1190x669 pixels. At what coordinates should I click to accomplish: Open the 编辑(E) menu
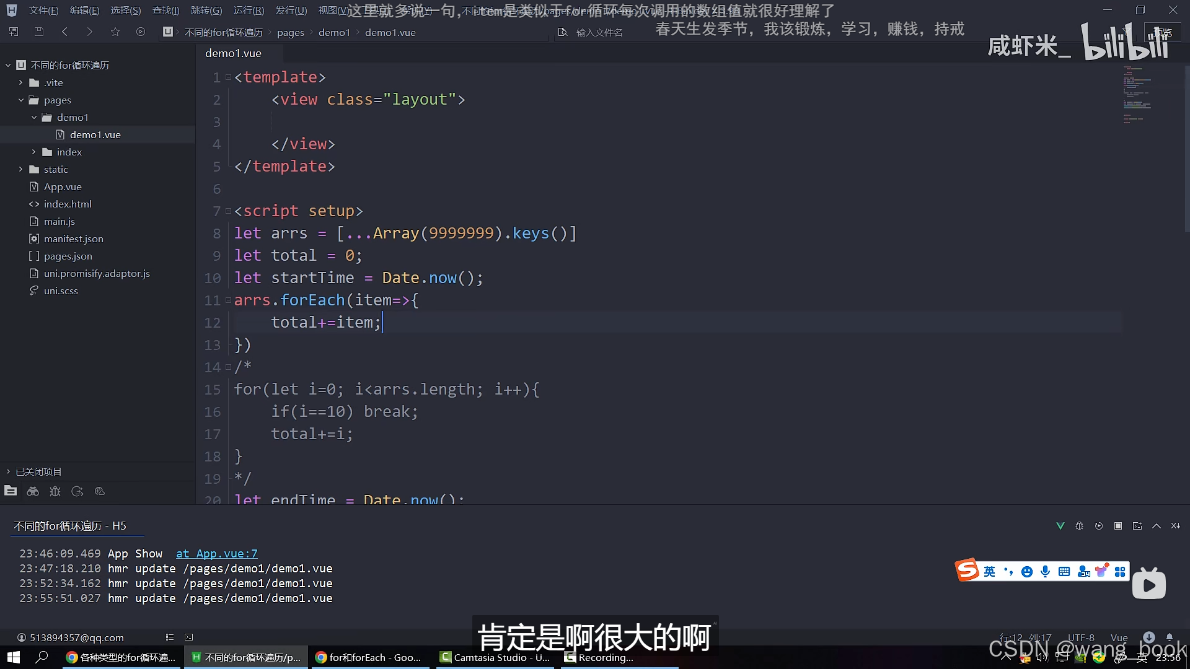pyautogui.click(x=84, y=11)
